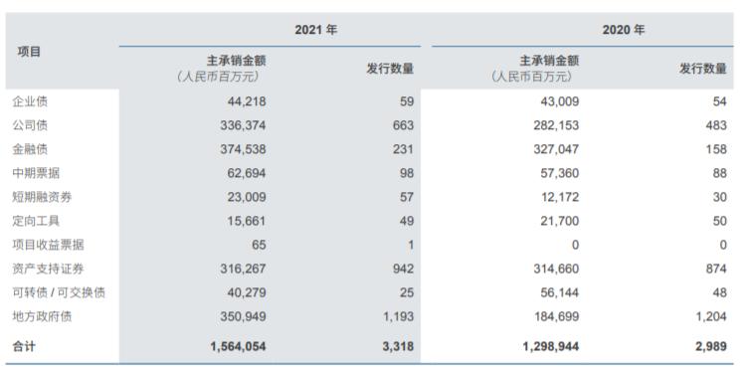Select the value 314,660
The image size is (740, 367).
pyautogui.click(x=556, y=269)
